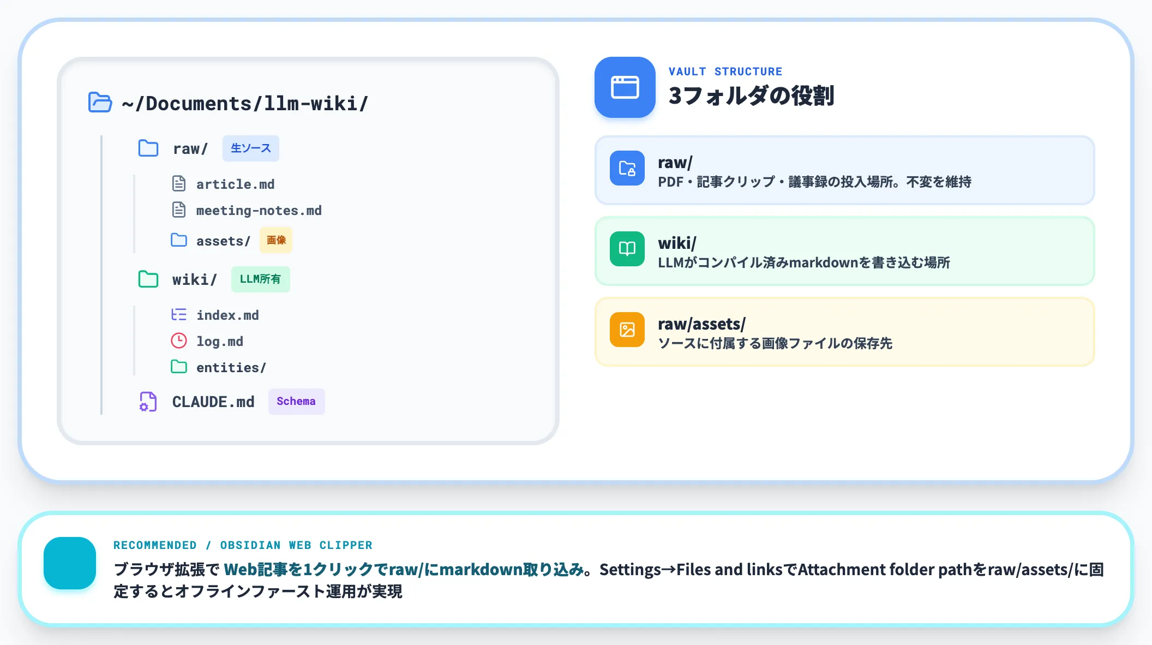Click the highlighted text Web記事を1クリックでraw/にmarkdown取り込み

(x=404, y=570)
